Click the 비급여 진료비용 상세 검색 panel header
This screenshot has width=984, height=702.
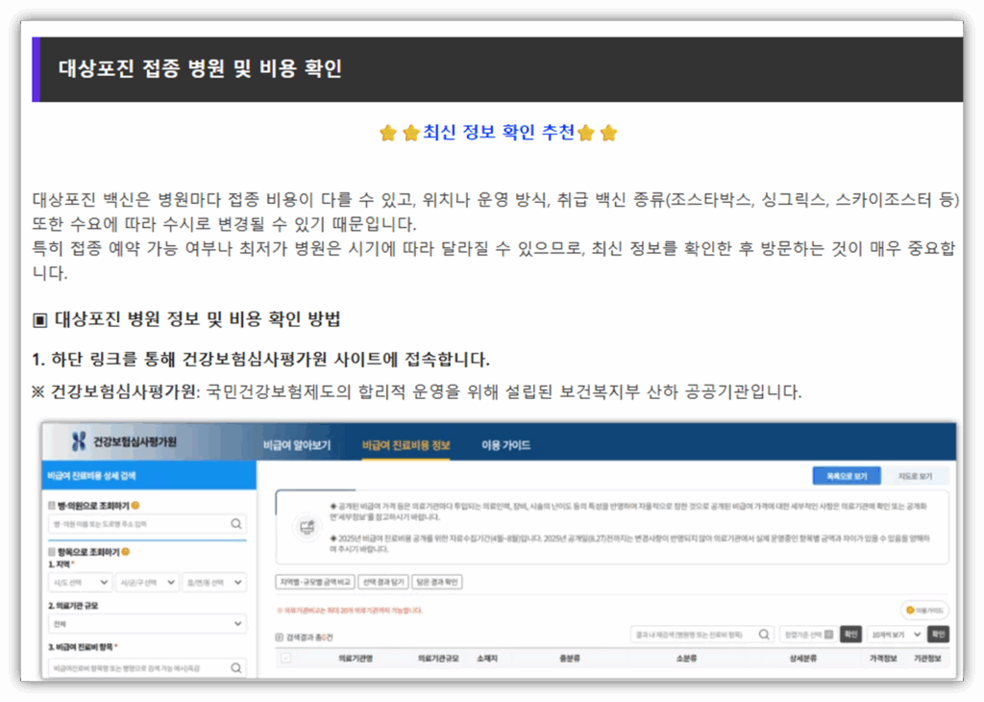pos(149,475)
